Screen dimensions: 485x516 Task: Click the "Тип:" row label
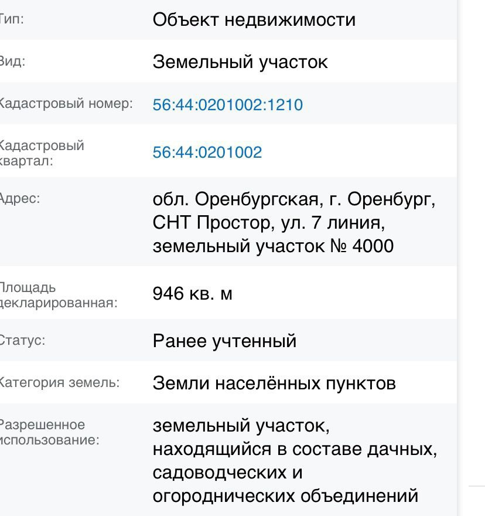coord(12,19)
